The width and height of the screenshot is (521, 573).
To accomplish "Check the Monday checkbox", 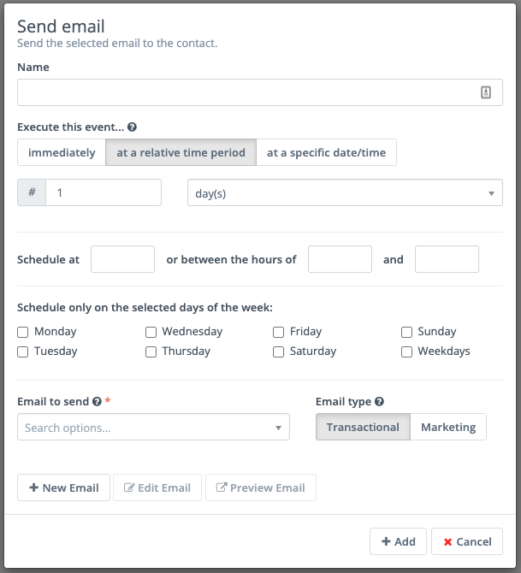I will click(23, 332).
